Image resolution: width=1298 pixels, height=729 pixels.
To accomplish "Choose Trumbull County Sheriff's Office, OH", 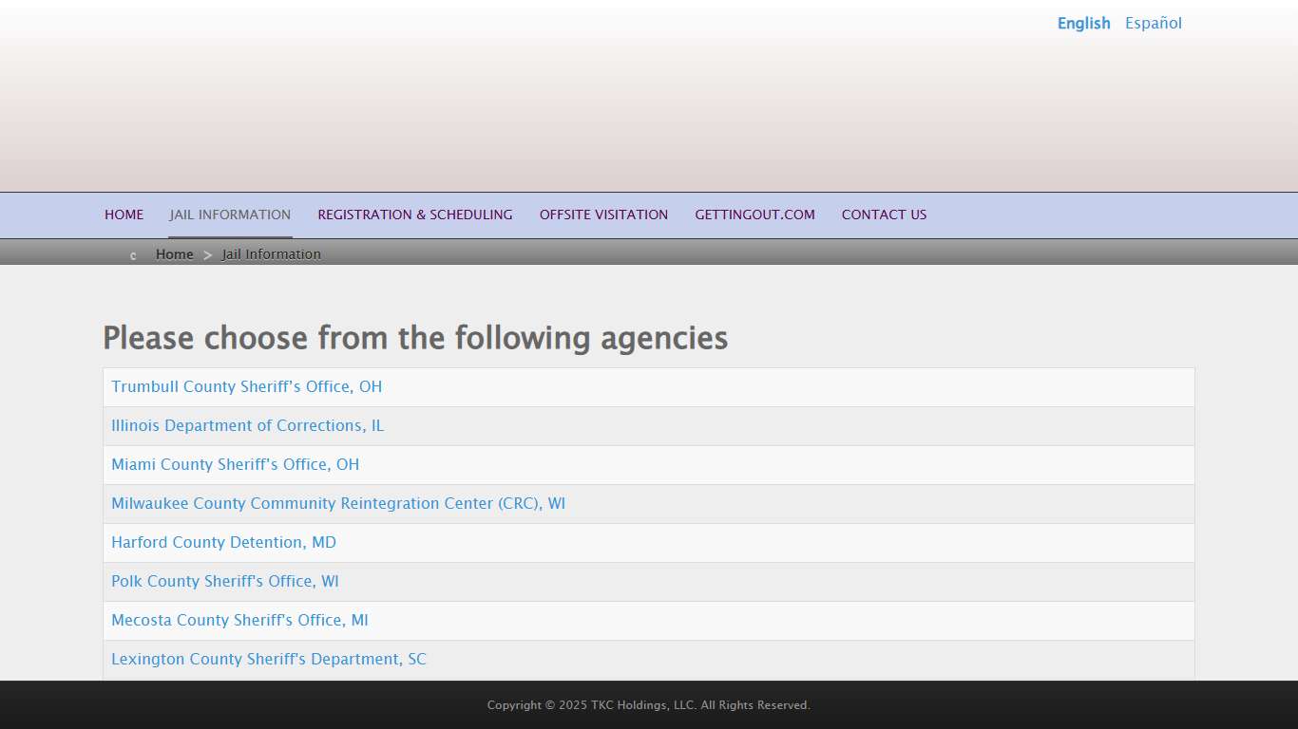I will tap(246, 387).
